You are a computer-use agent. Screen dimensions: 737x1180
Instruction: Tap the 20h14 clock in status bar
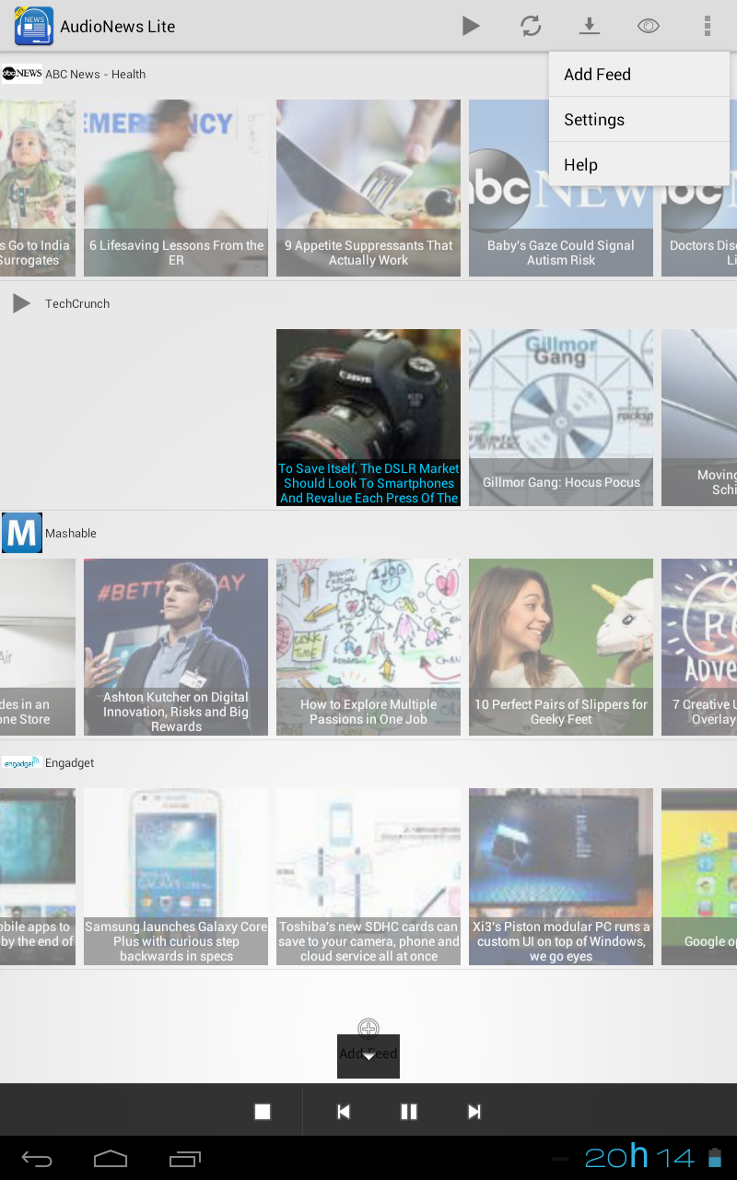pos(639,1157)
